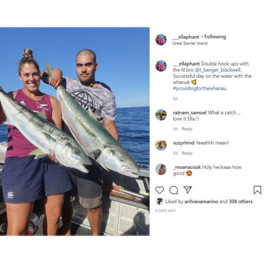Reply to ratnam_samuel's comment

pos(187,129)
